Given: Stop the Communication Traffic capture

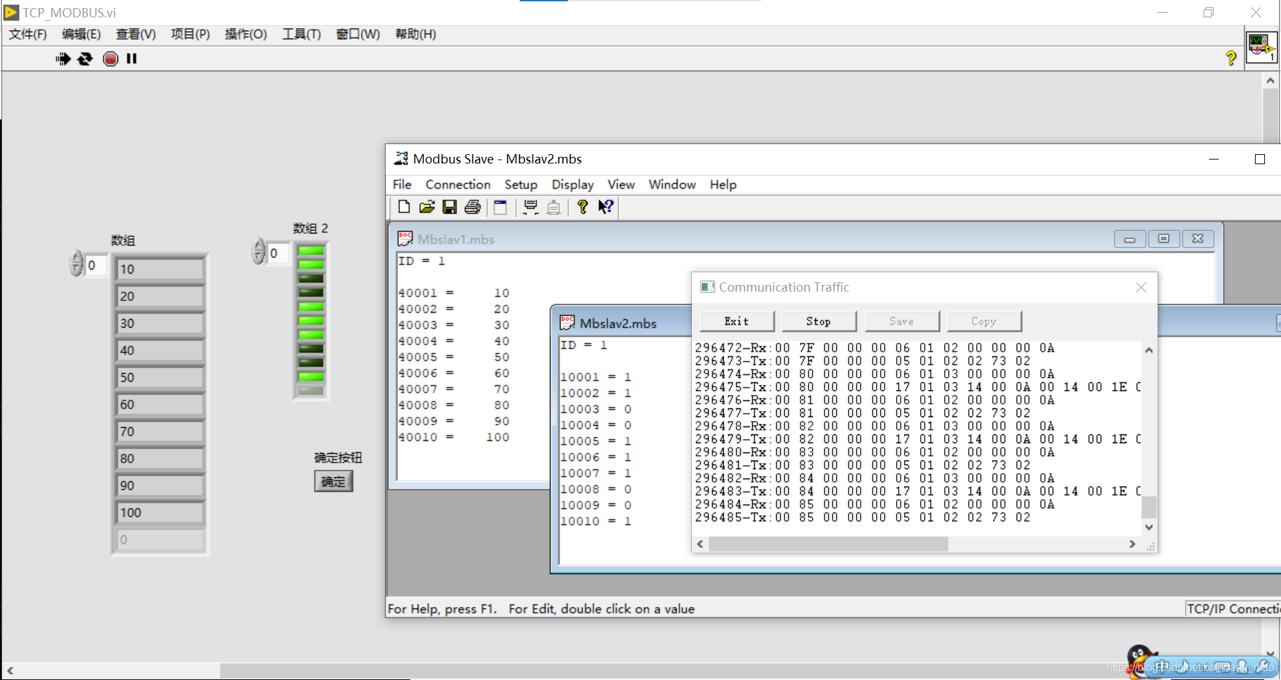Looking at the screenshot, I should [819, 321].
